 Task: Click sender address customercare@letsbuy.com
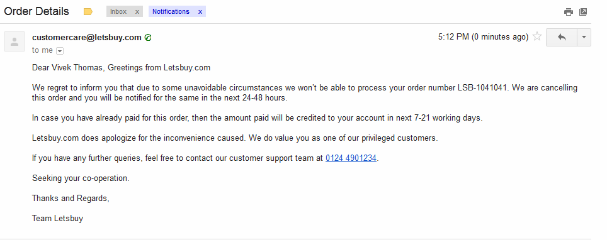click(x=87, y=38)
